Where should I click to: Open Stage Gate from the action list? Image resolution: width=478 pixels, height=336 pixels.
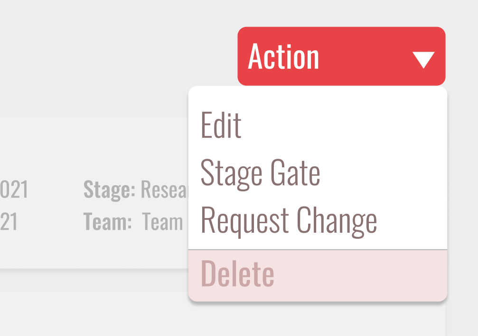click(261, 172)
